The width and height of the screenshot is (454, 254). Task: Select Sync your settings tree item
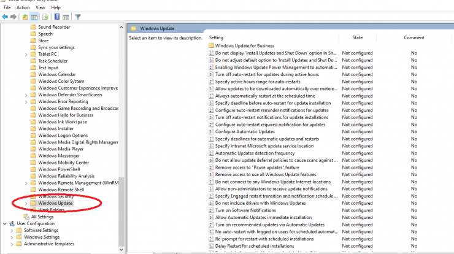pos(56,47)
